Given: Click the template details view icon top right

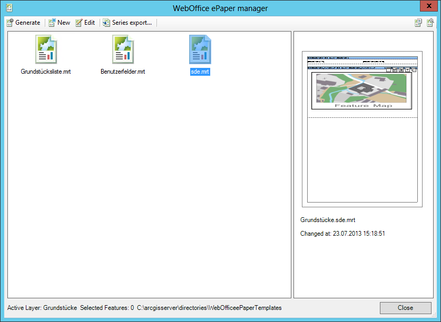Looking at the screenshot, I should click(418, 23).
